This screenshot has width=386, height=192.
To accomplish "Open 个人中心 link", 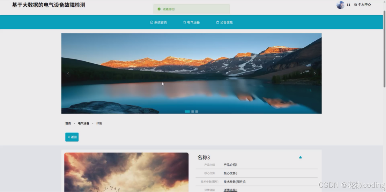I will click(x=363, y=5).
